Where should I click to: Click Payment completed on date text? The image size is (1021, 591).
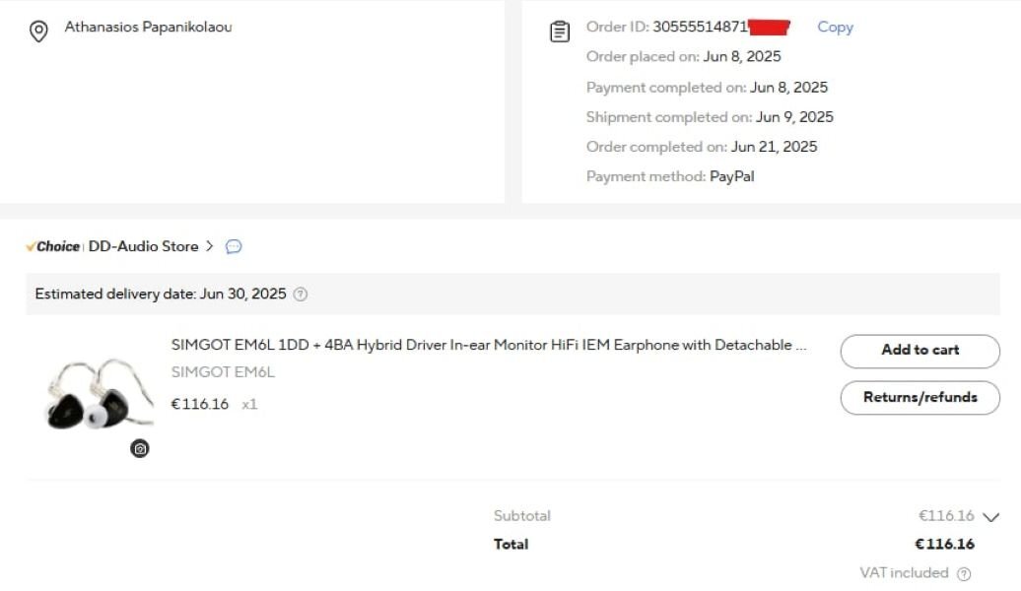pyautogui.click(x=707, y=88)
